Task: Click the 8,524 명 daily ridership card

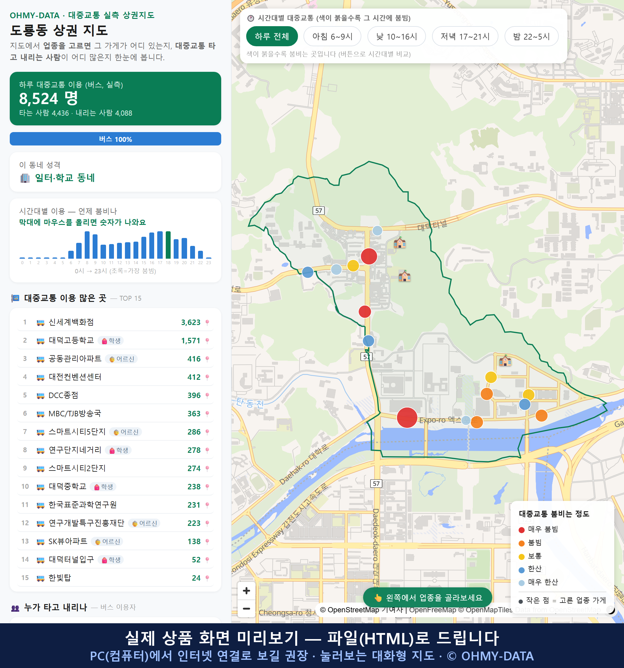Action: pyautogui.click(x=115, y=99)
